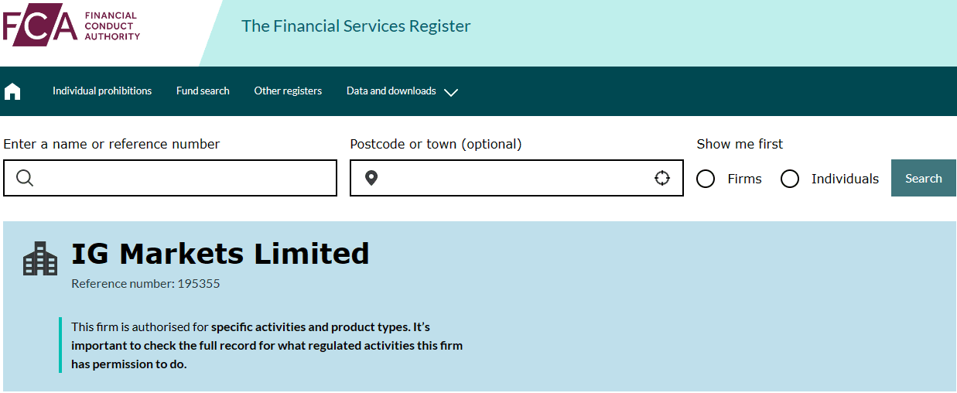Click the Reference number 195355 text
This screenshot has width=957, height=393.
pyautogui.click(x=145, y=284)
